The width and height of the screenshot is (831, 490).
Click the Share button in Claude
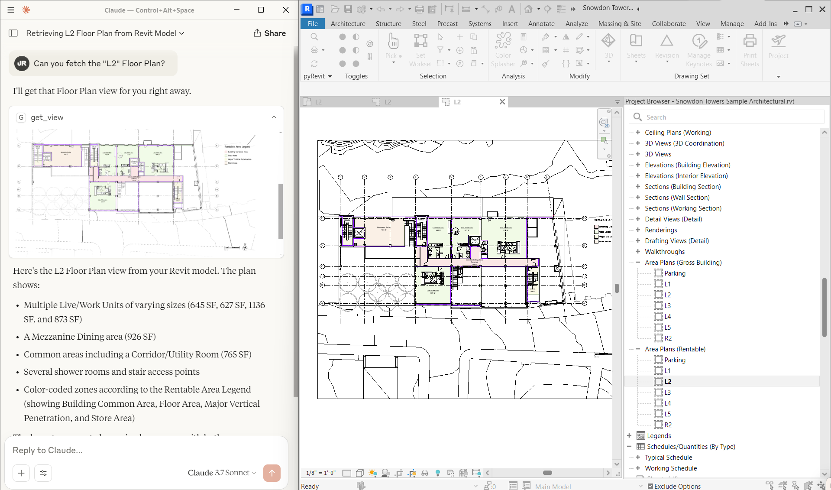click(x=269, y=33)
